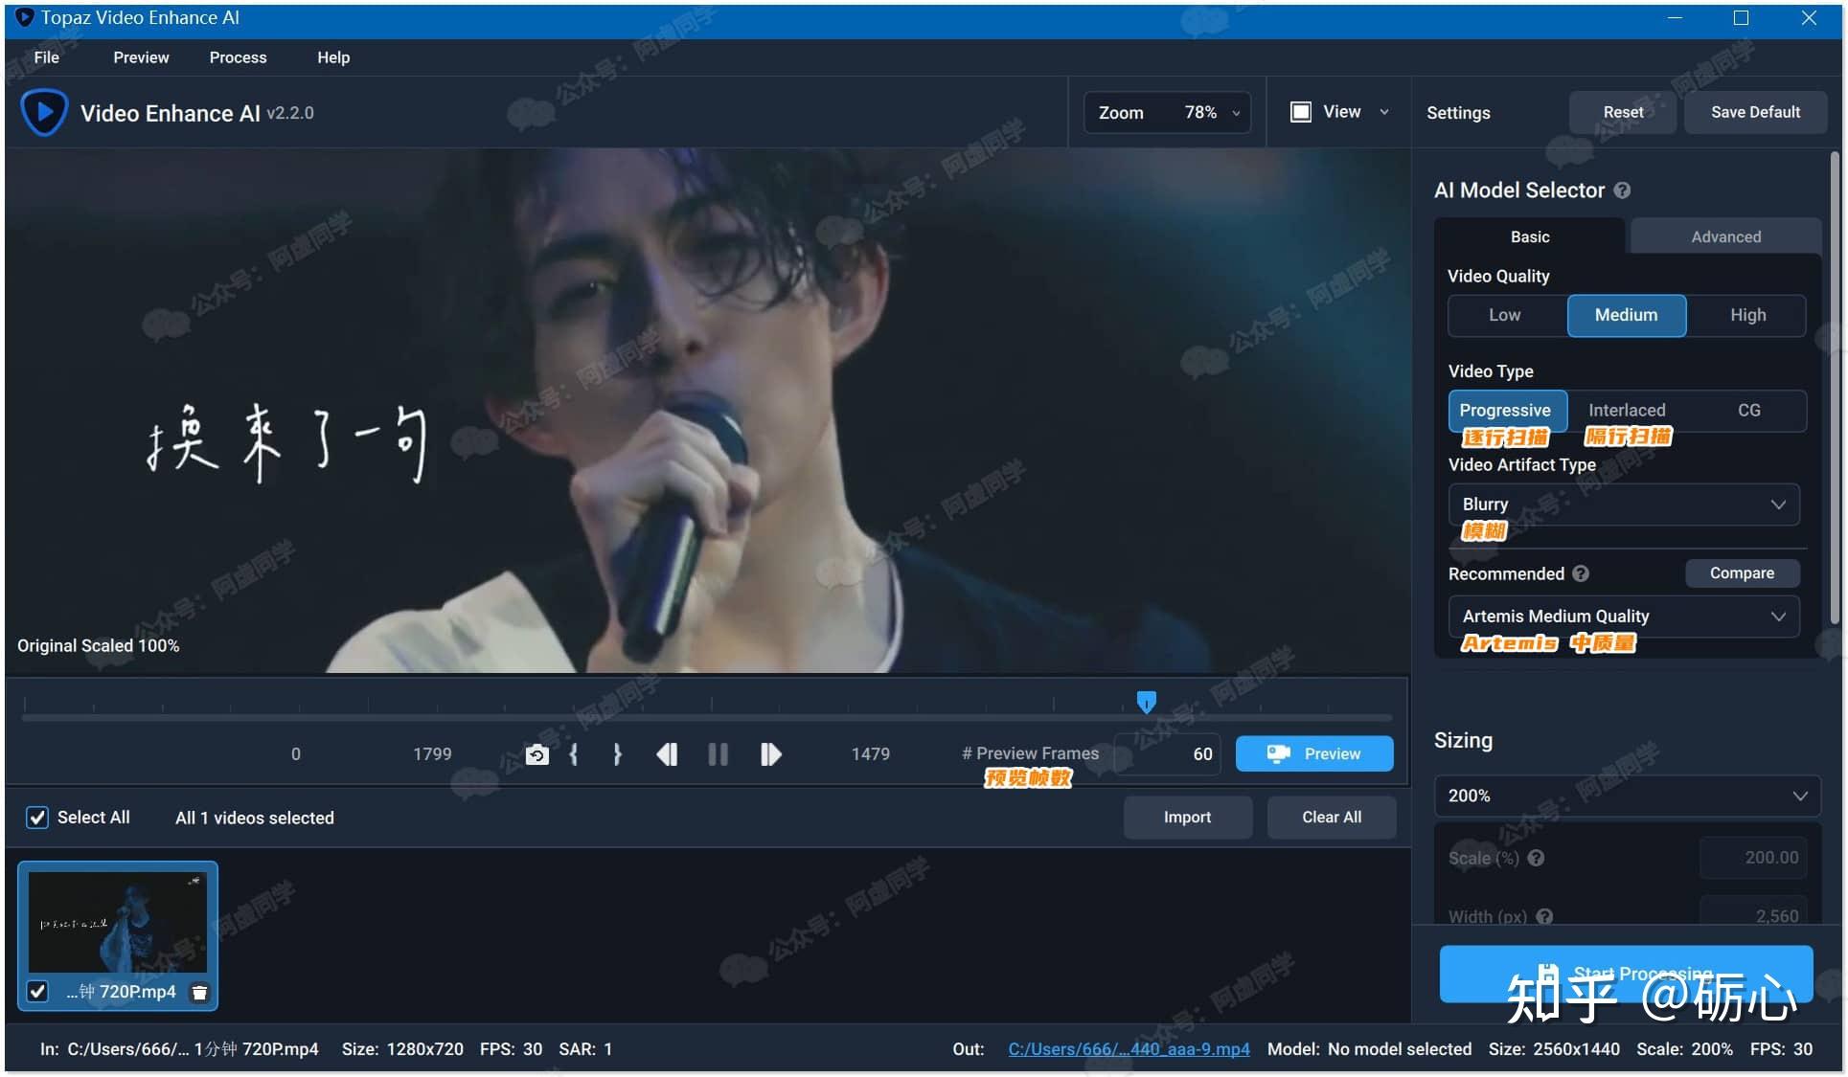Screen dimensions: 1848x1077
Task: Set trim end with right brace icon
Action: (x=617, y=754)
